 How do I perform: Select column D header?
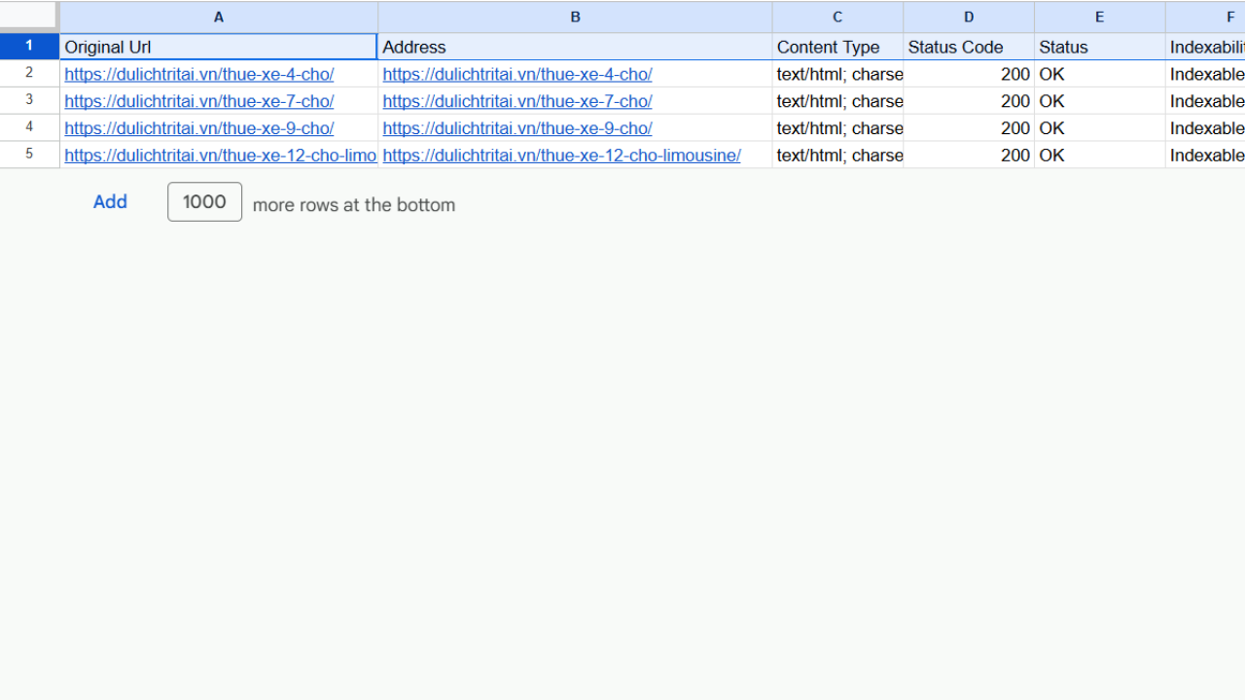pos(969,17)
